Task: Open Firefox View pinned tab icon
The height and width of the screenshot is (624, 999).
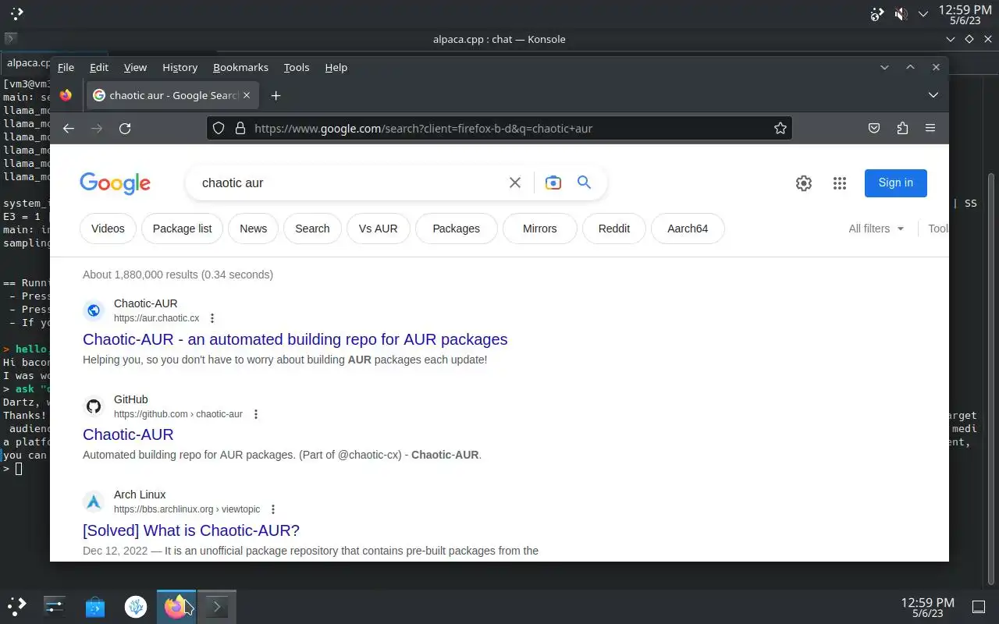Action: coord(66,95)
